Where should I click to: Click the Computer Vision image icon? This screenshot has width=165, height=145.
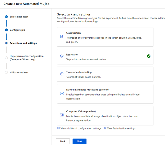pyautogui.click(x=62, y=115)
